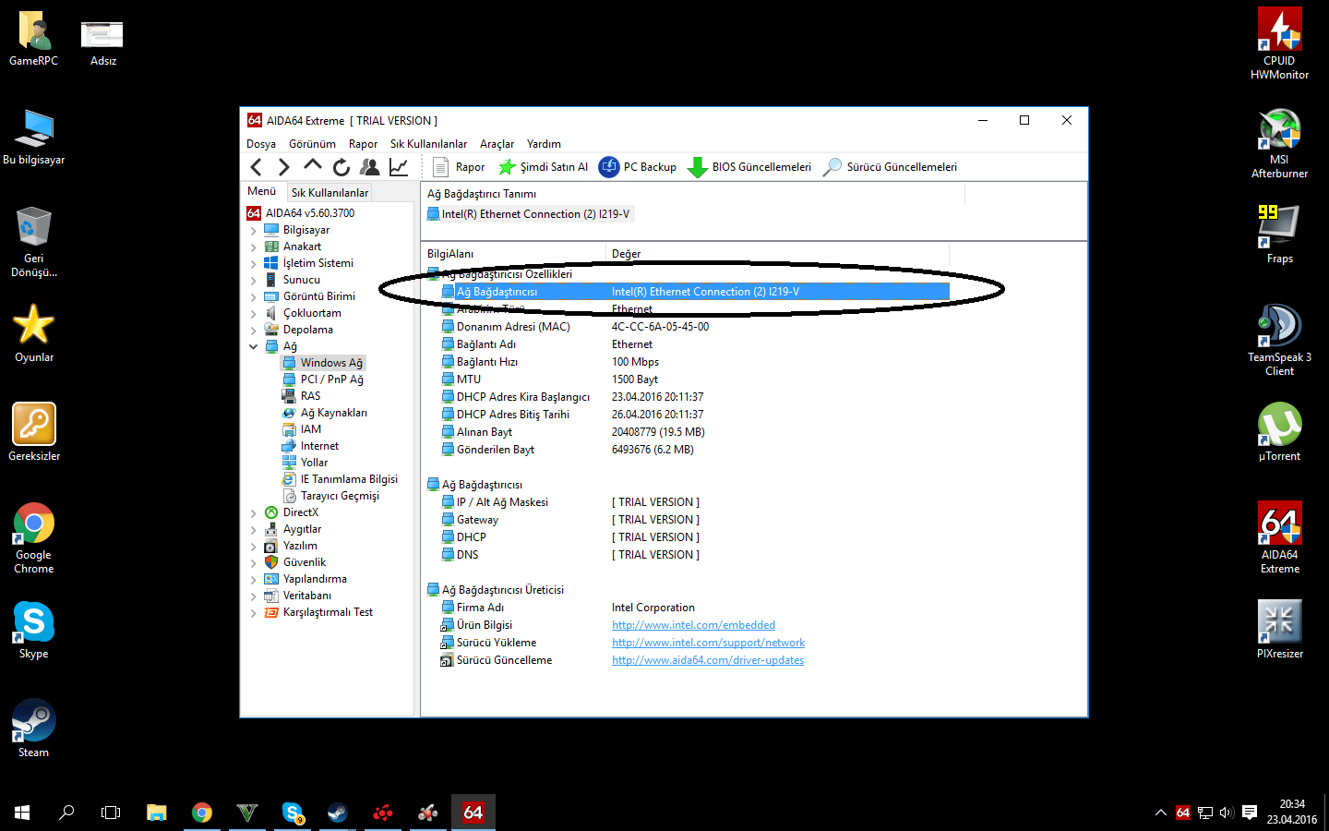The height and width of the screenshot is (831, 1329).
Task: Click the volume icon in system tray
Action: click(x=1227, y=813)
